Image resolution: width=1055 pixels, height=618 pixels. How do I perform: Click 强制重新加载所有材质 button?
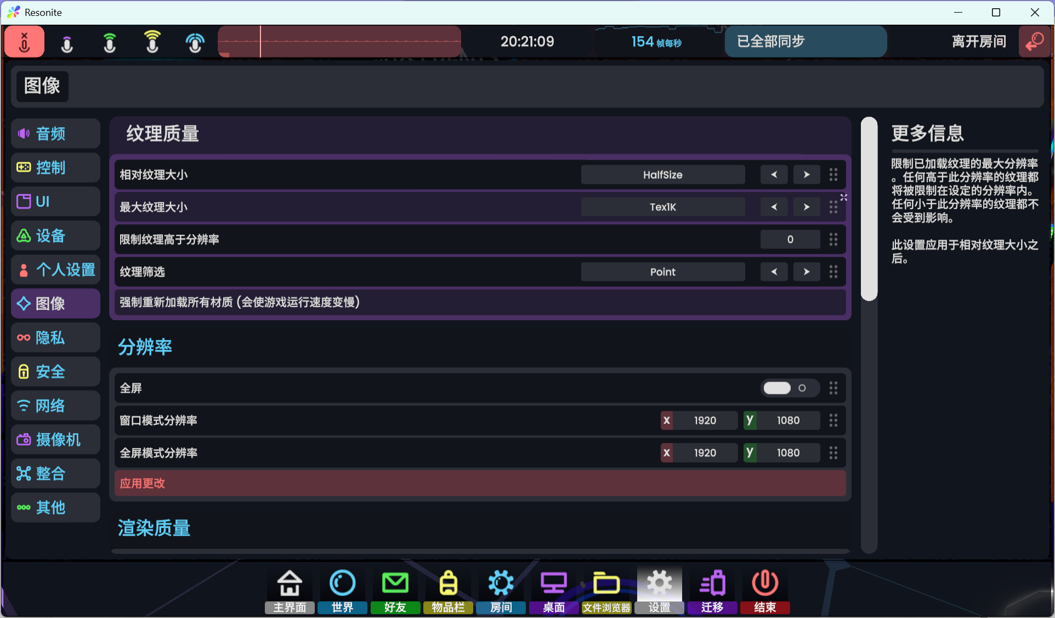[x=480, y=302]
